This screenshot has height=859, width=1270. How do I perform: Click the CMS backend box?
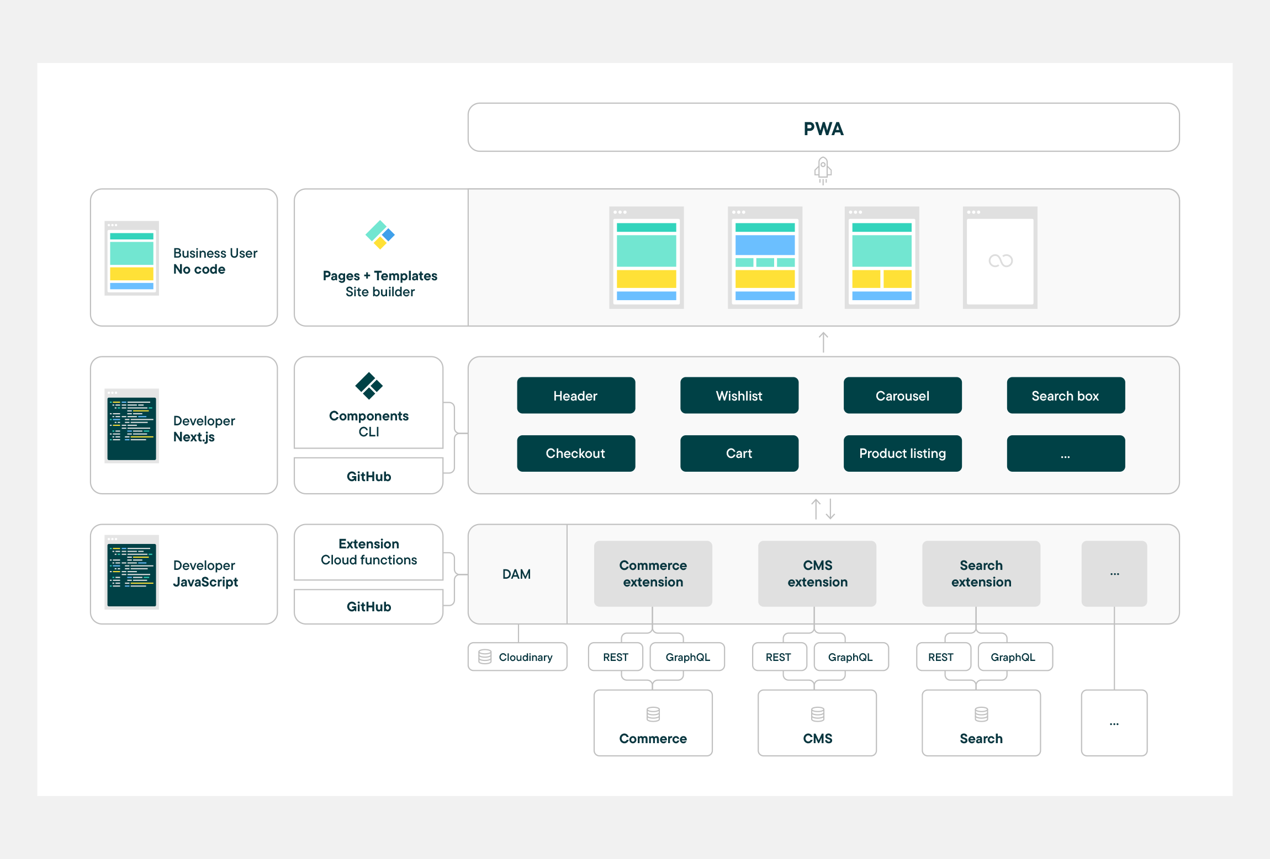tap(817, 723)
